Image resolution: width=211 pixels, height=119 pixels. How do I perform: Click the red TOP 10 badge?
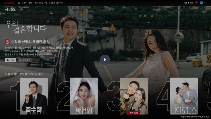[x=7, y=42]
